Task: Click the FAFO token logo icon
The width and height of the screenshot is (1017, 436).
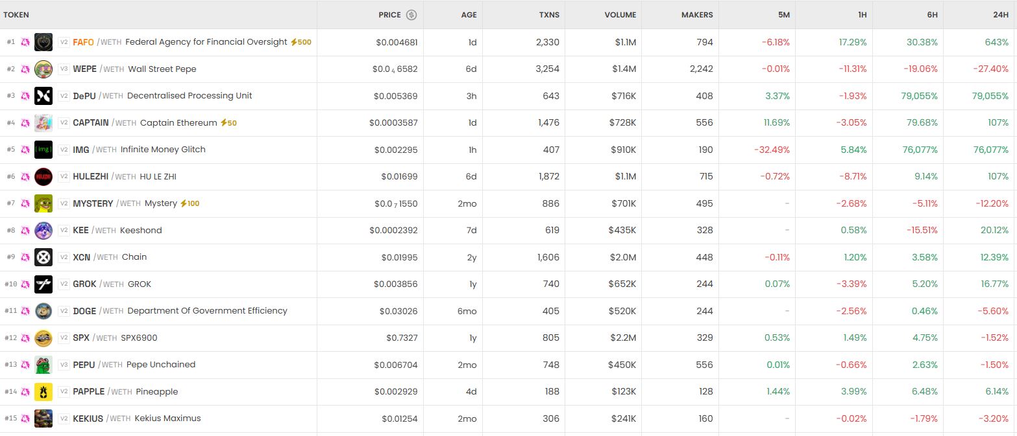Action: pos(43,42)
